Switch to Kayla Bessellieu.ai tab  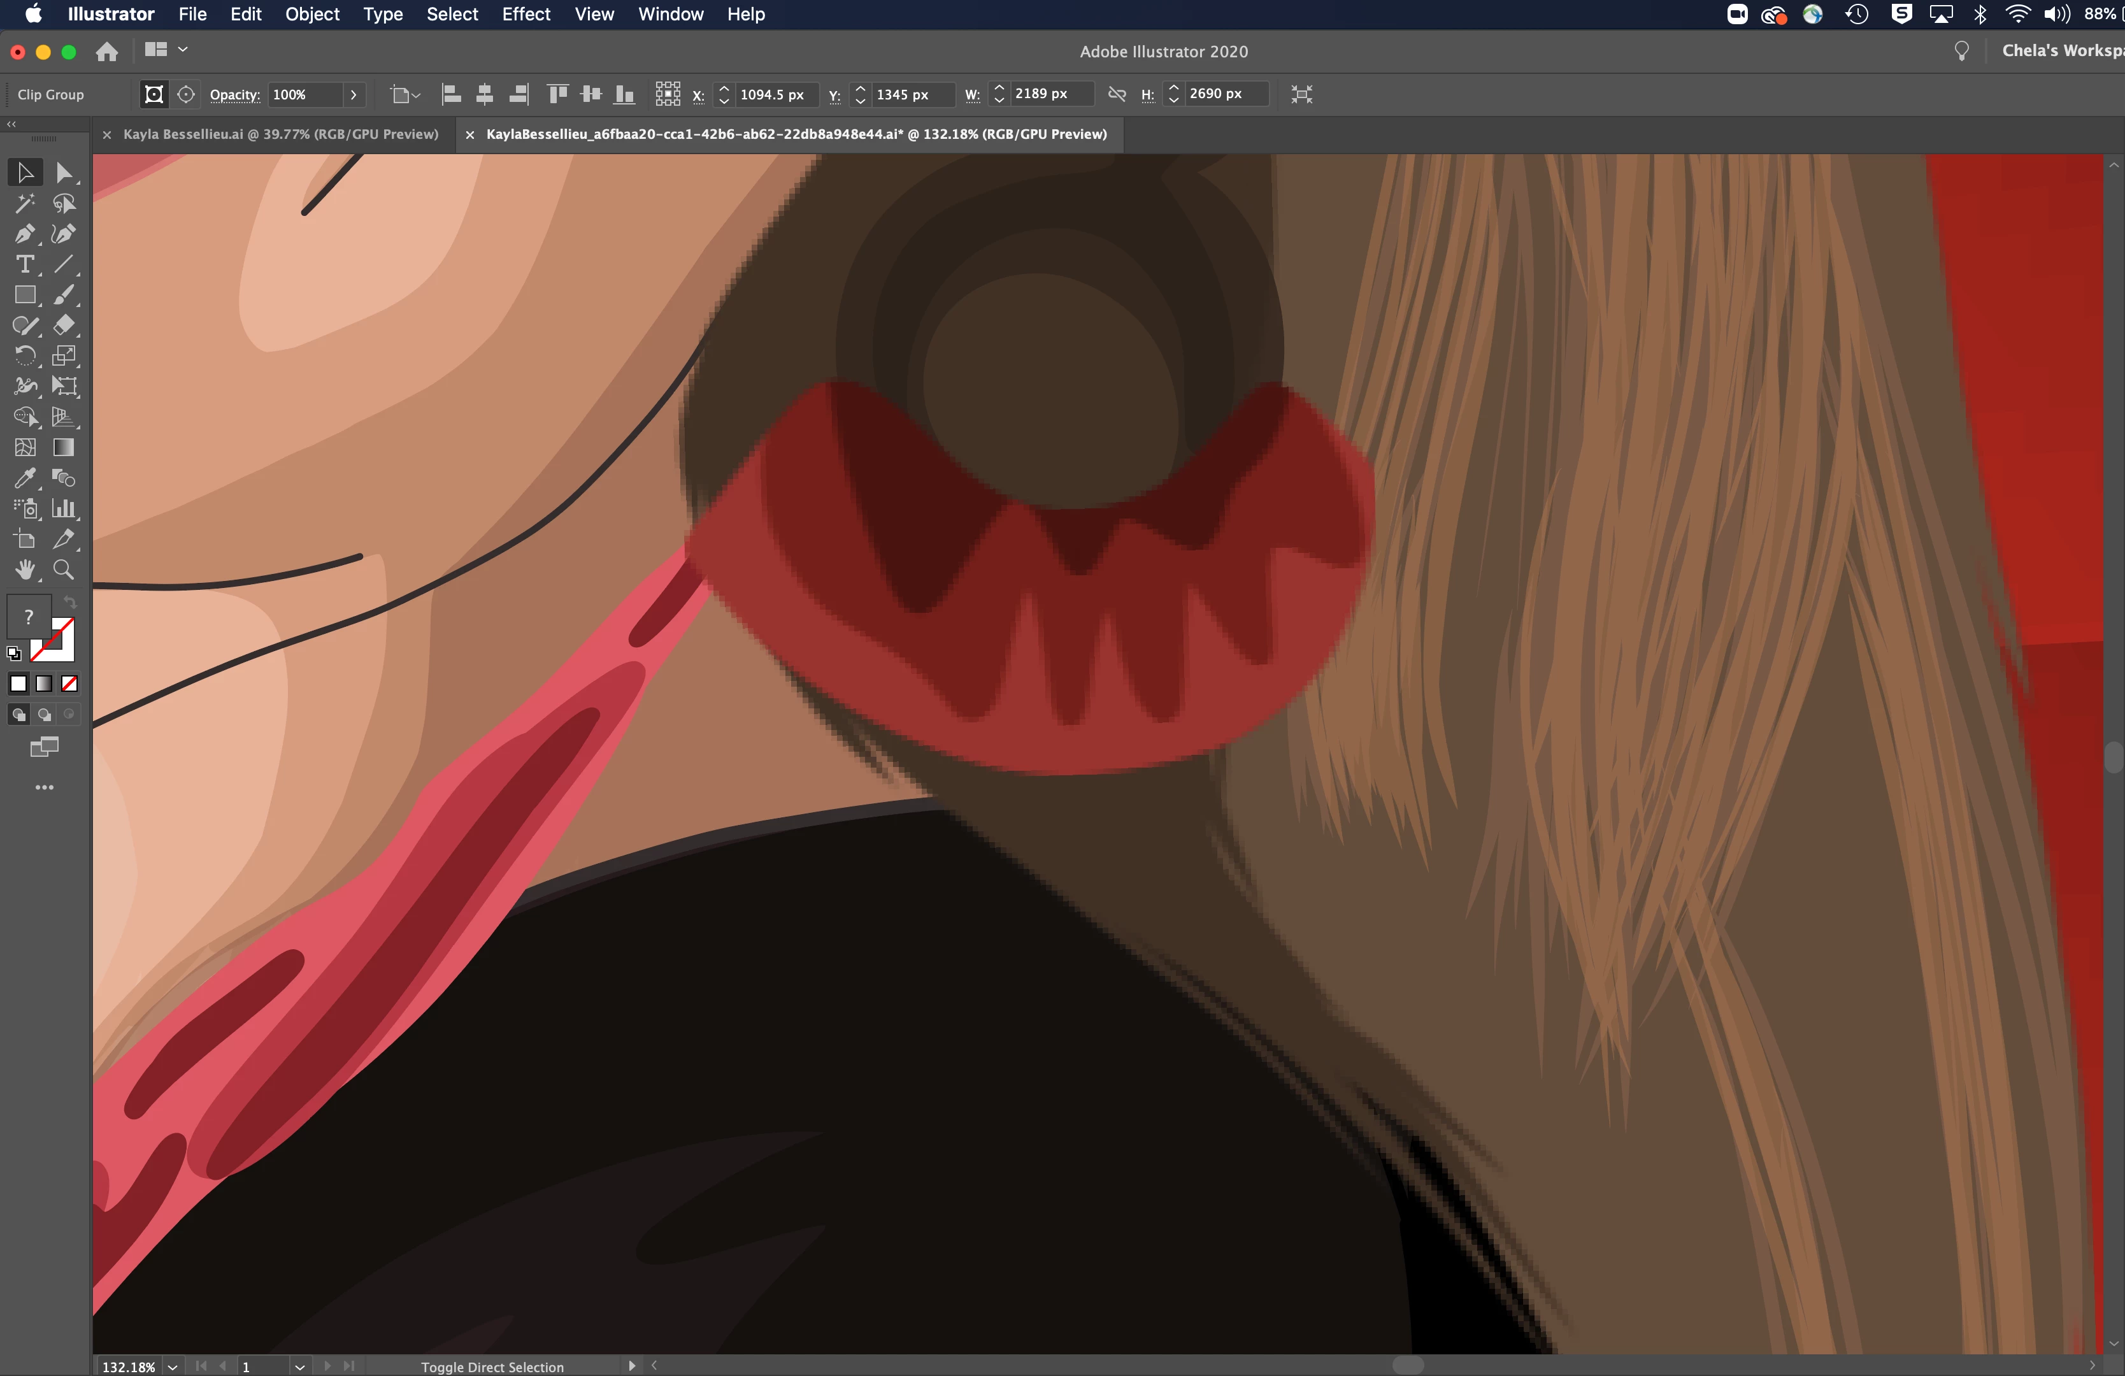point(280,134)
